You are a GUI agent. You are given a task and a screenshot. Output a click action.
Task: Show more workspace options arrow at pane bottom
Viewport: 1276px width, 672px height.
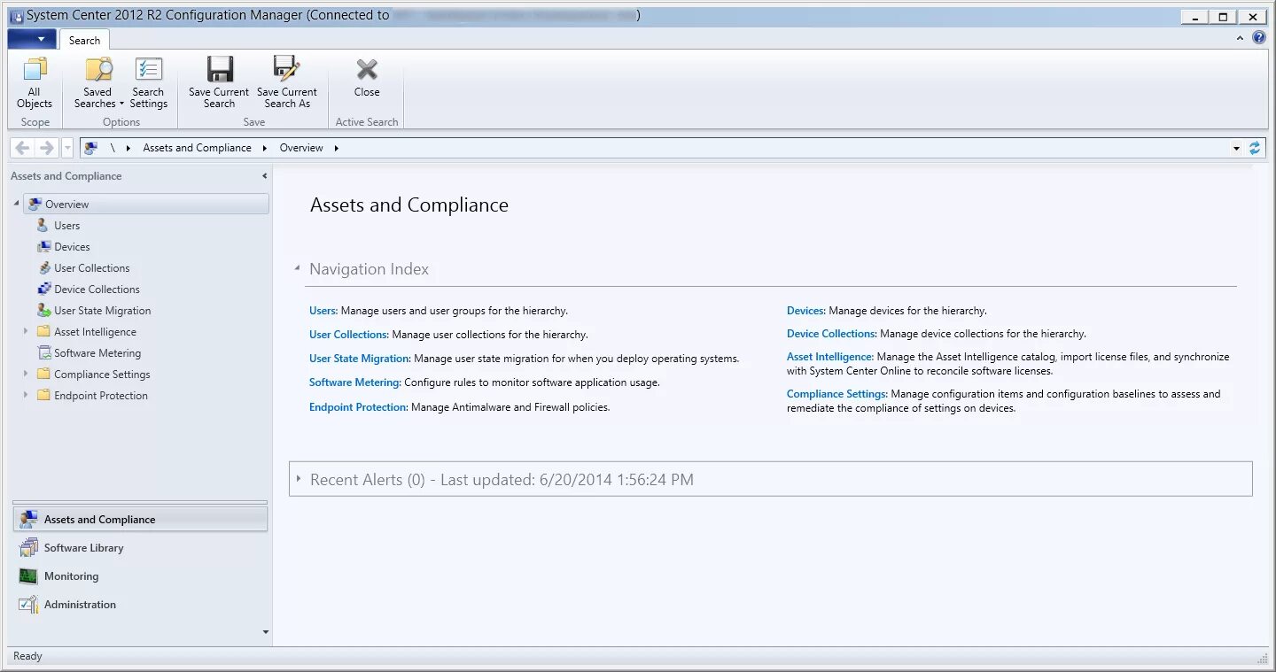coord(266,632)
